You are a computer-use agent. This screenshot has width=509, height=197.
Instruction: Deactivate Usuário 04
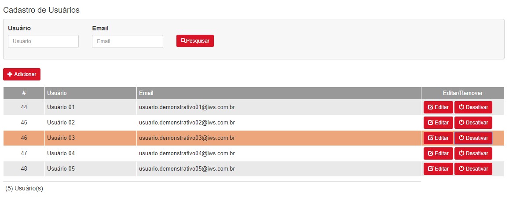(473, 153)
